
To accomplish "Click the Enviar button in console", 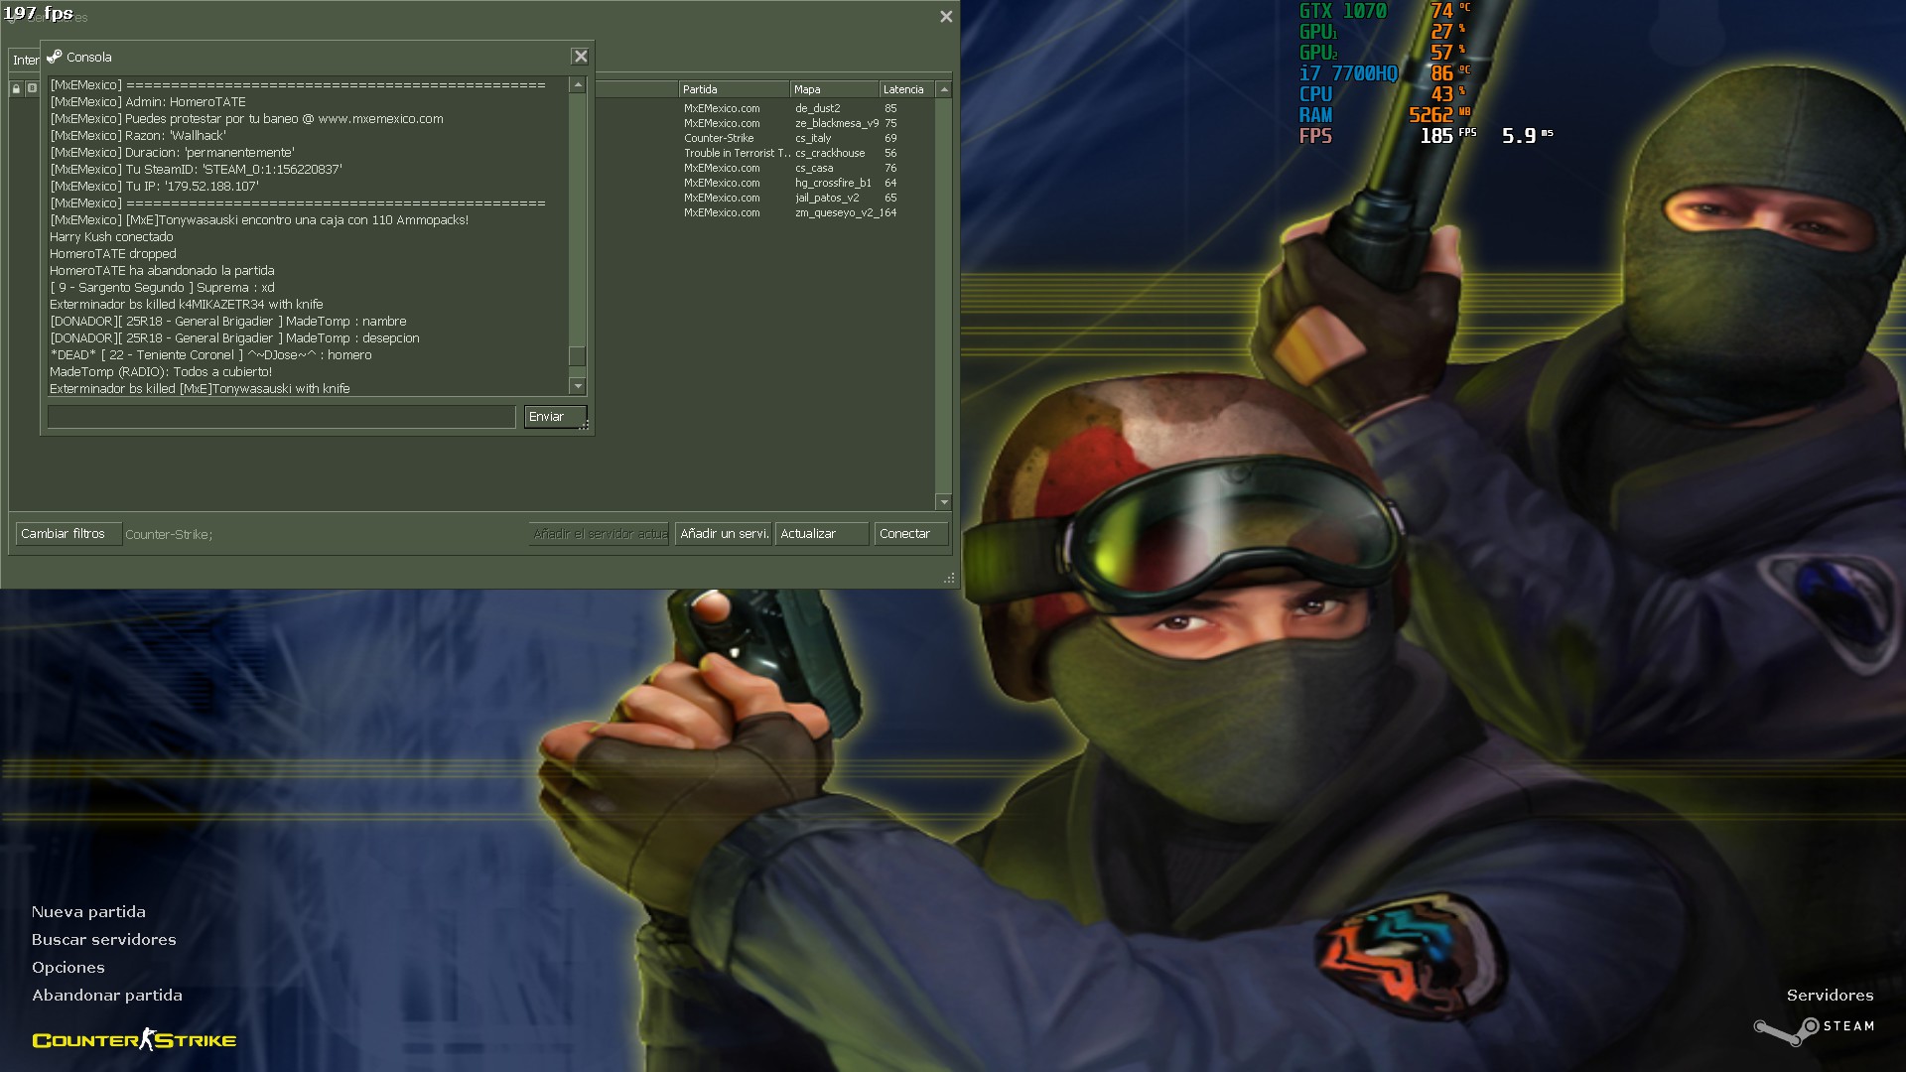I will click(x=555, y=417).
